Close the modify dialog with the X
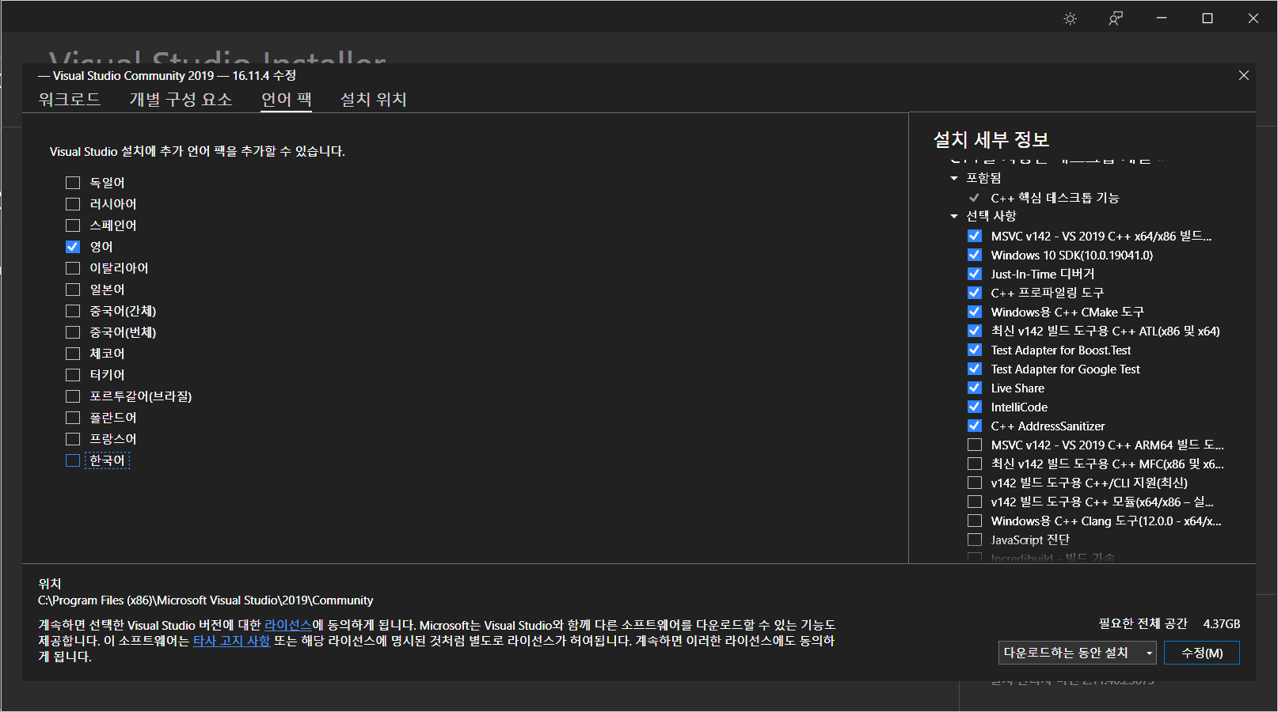 pyautogui.click(x=1244, y=75)
